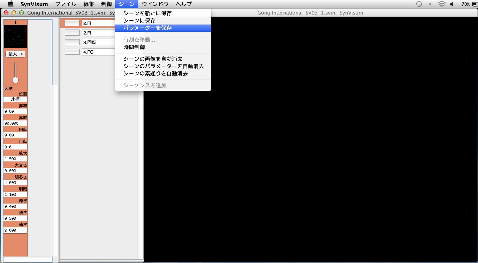Open the volume control icon
This screenshot has height=263, width=478.
[x=451, y=4]
